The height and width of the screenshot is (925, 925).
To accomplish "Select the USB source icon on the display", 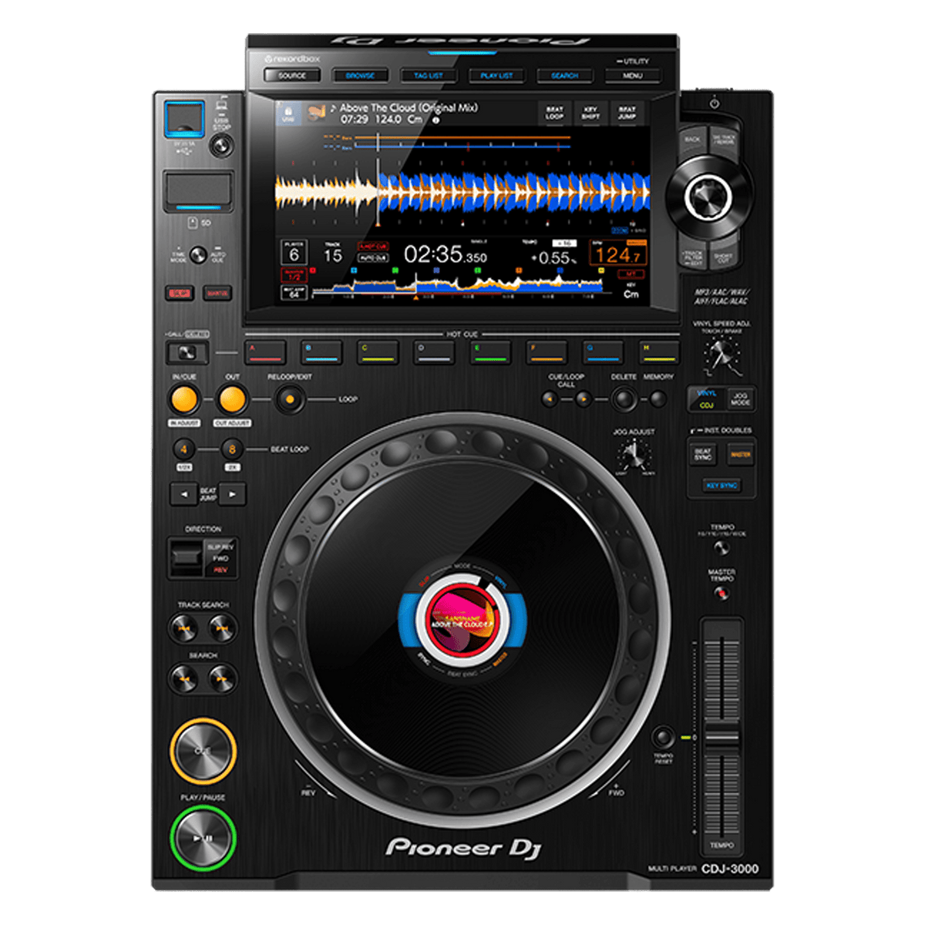I will coord(288,113).
